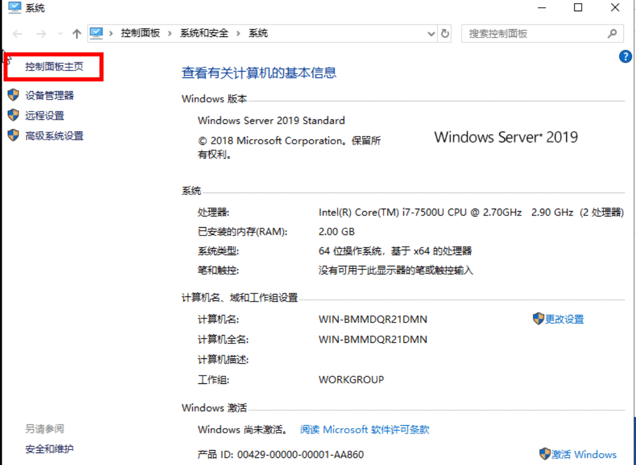Image resolution: width=636 pixels, height=465 pixels.
Task: Click the Windows Server 2019 logo text
Action: coord(506,138)
